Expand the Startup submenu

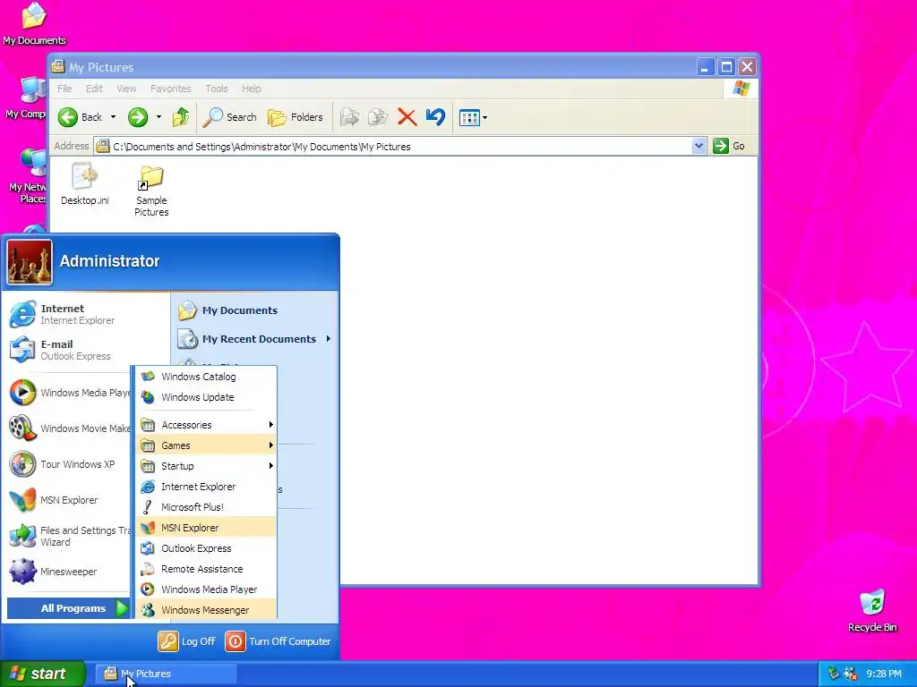point(206,466)
